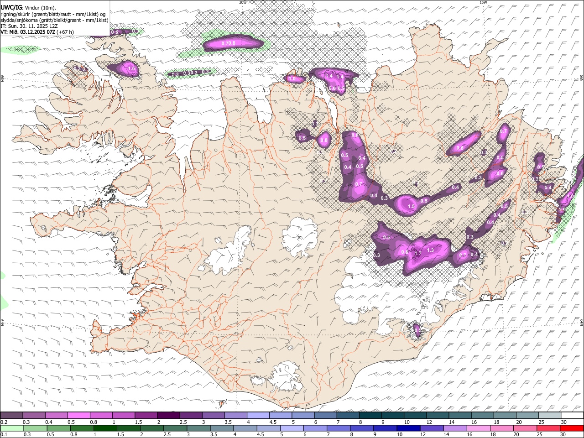Click the bright red 30 swatch in lower legend
This screenshot has height=438, width=584.
tap(572, 428)
